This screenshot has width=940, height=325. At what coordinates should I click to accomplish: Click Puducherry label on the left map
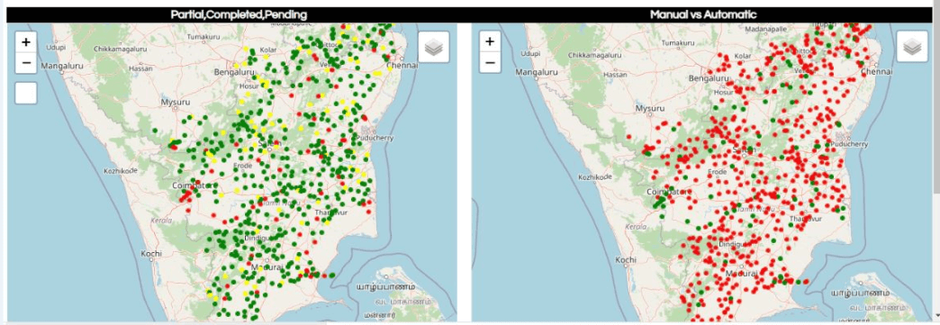pos(375,138)
